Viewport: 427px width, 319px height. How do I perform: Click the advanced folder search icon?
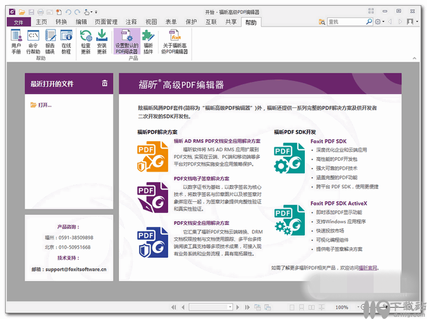[x=322, y=22]
